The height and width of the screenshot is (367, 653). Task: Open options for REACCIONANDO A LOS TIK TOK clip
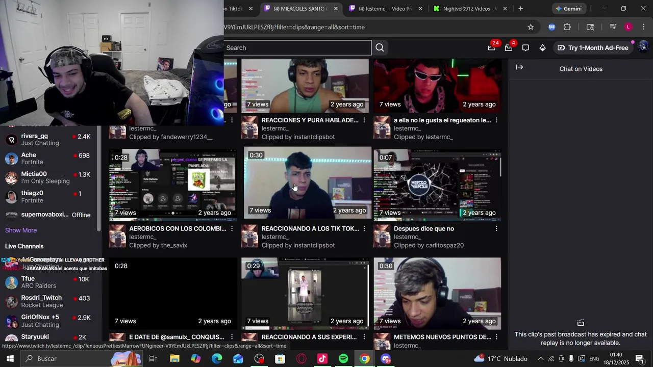point(364,229)
